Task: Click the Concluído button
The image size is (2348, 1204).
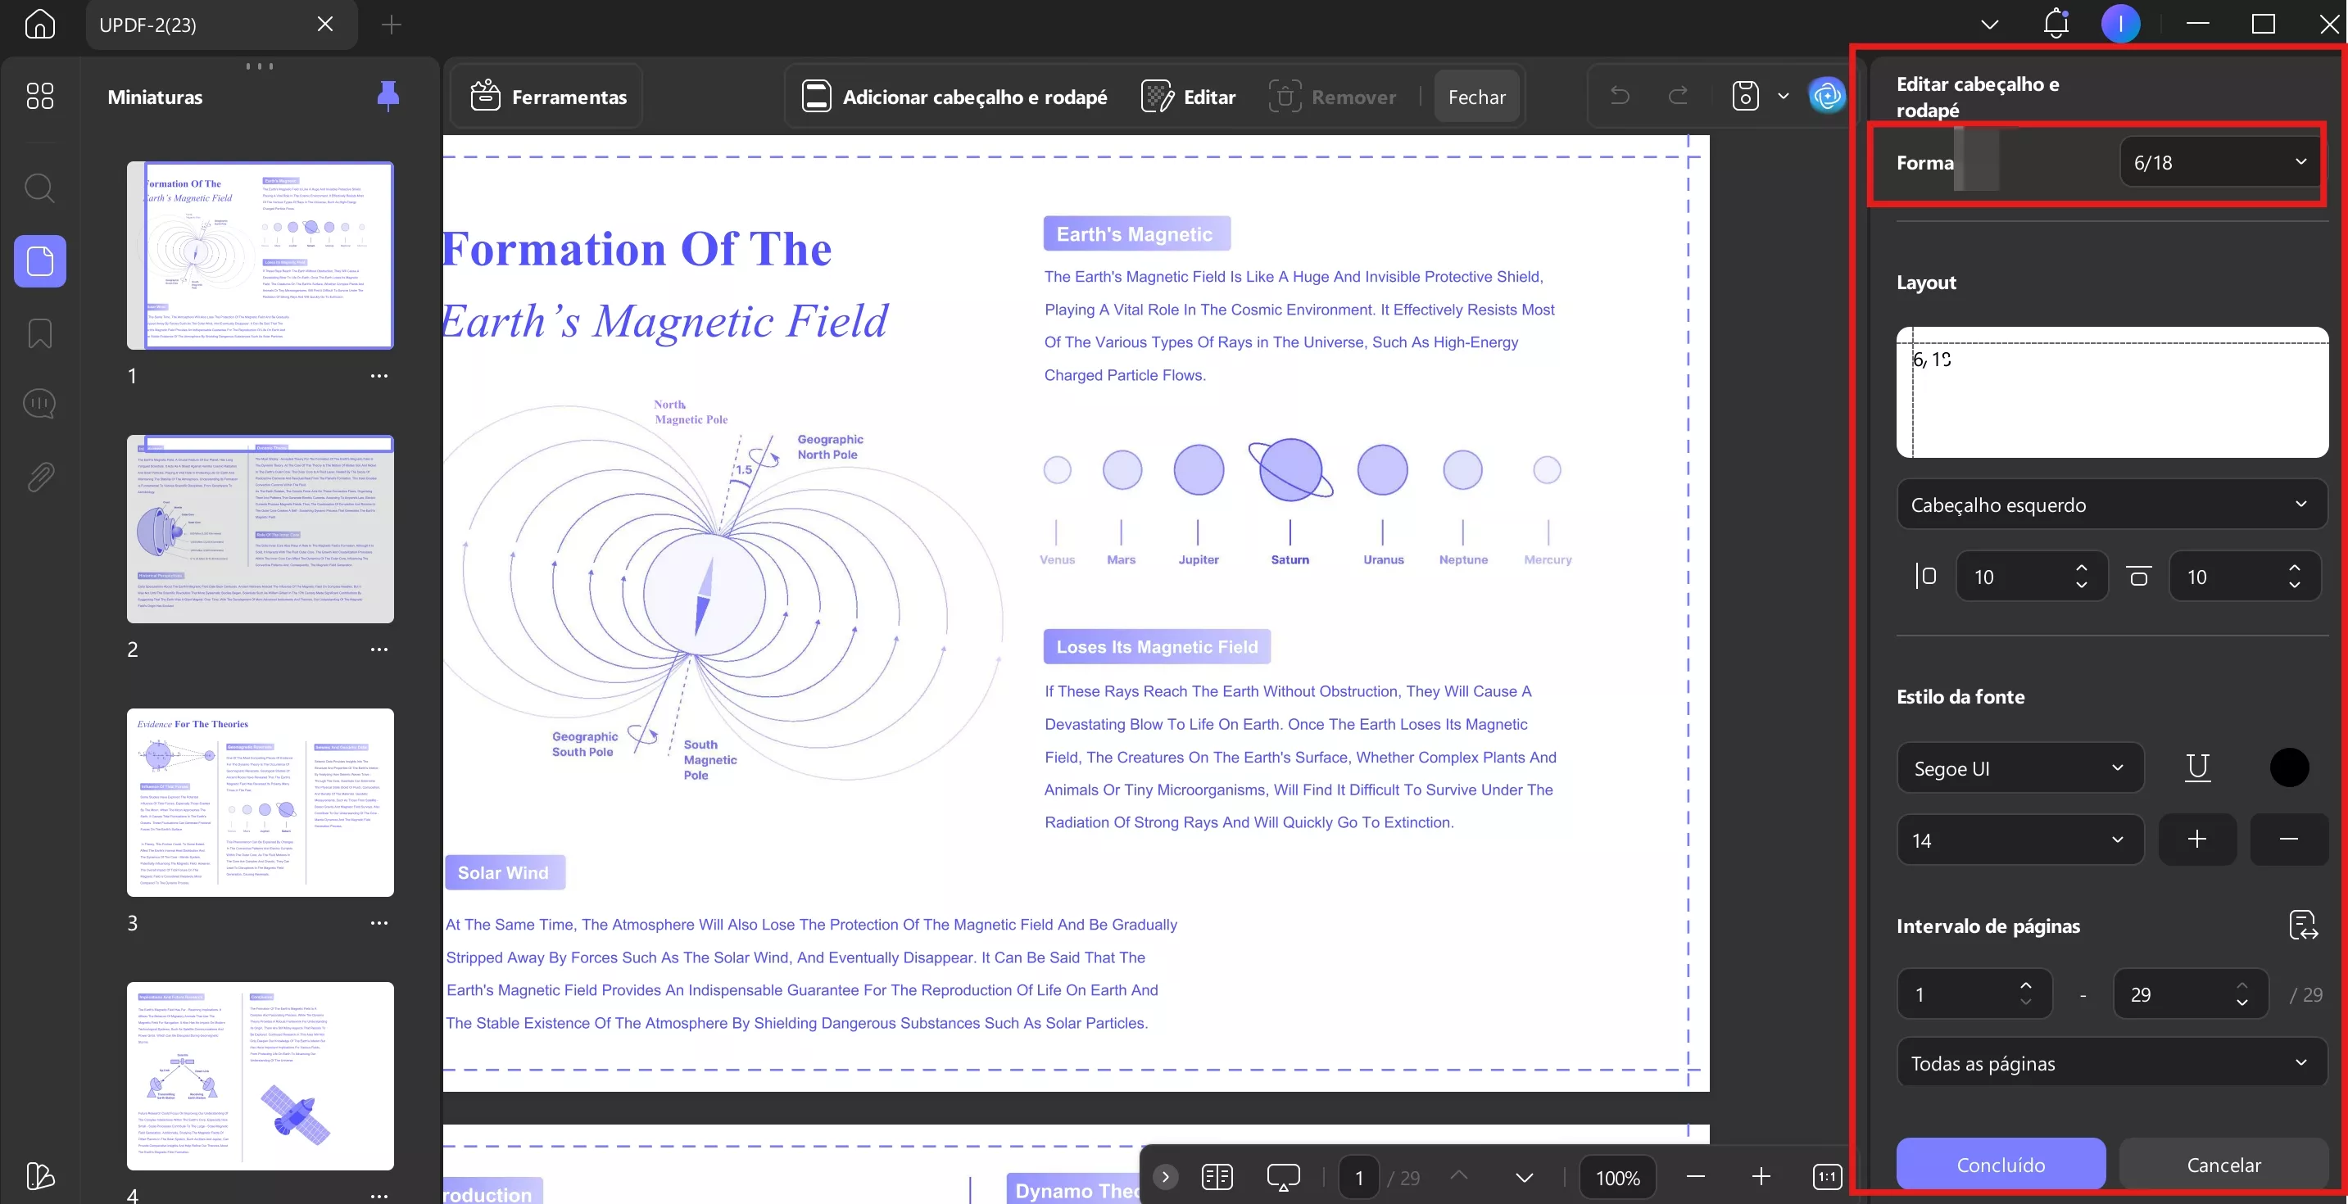Action: coord(2001,1164)
